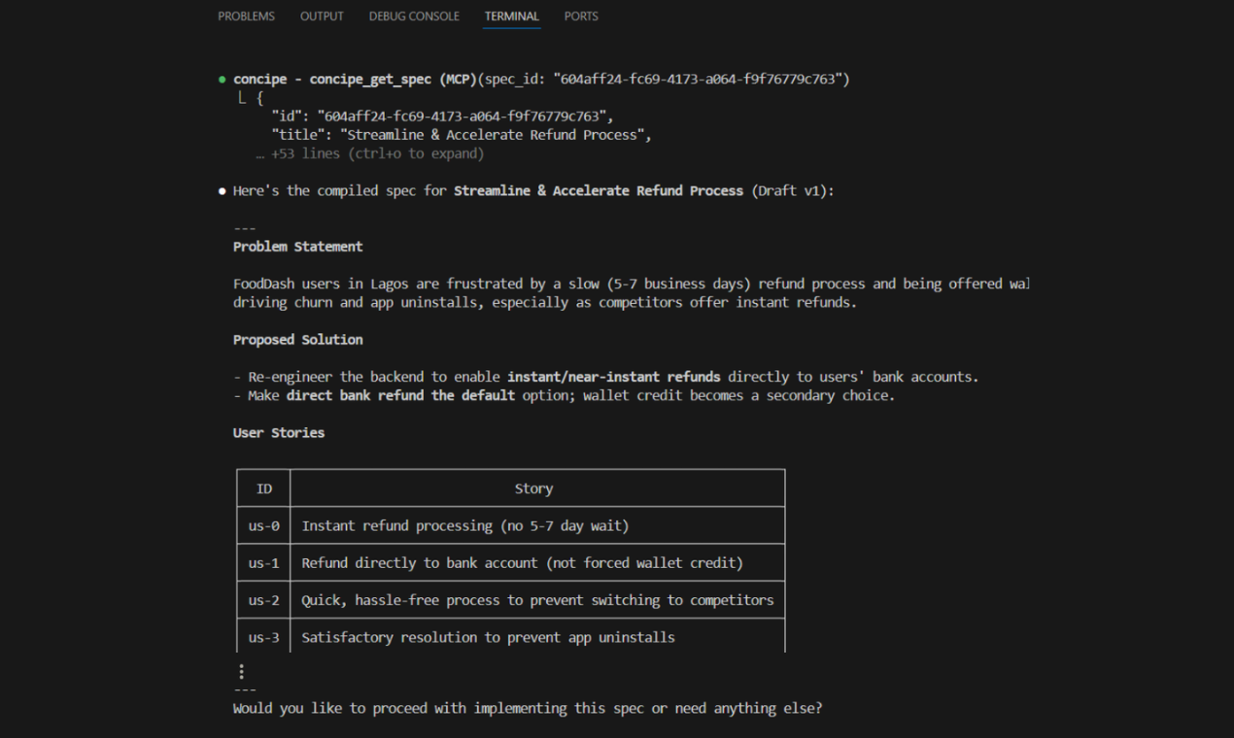Click the 'us-2' table cell
This screenshot has width=1234, height=738.
[x=263, y=600]
